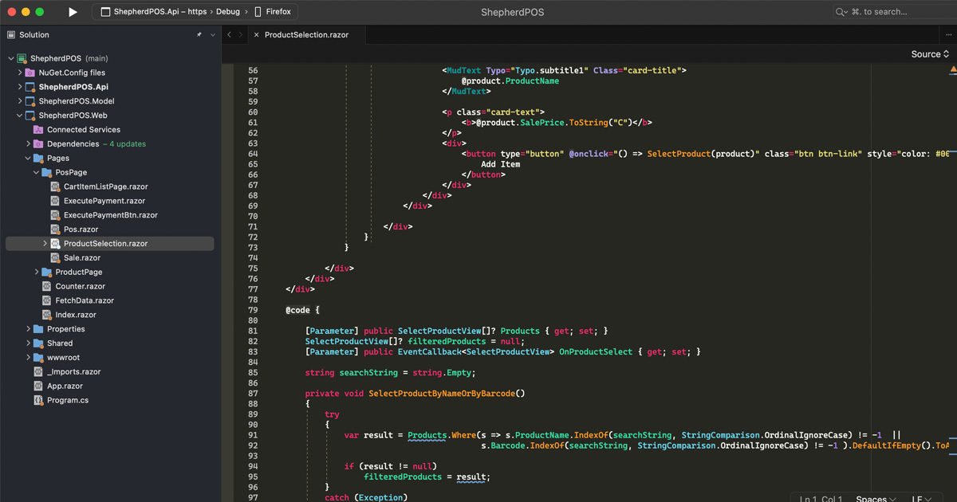Screen dimensions: 957x502
Task: Select the Program.cs file
Action: click(x=68, y=400)
